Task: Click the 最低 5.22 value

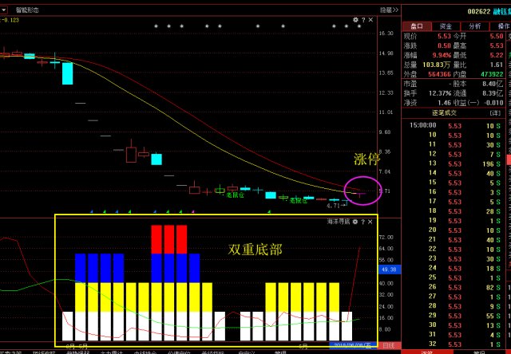Action: (x=497, y=55)
